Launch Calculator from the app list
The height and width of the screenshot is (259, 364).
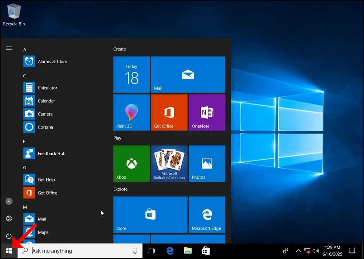tap(40, 88)
